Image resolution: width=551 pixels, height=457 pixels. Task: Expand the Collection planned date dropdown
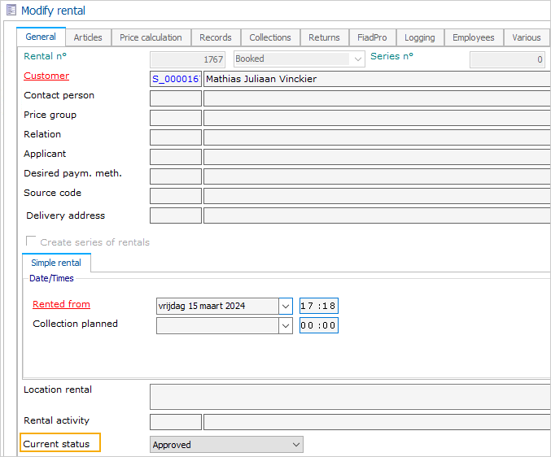[x=285, y=325]
